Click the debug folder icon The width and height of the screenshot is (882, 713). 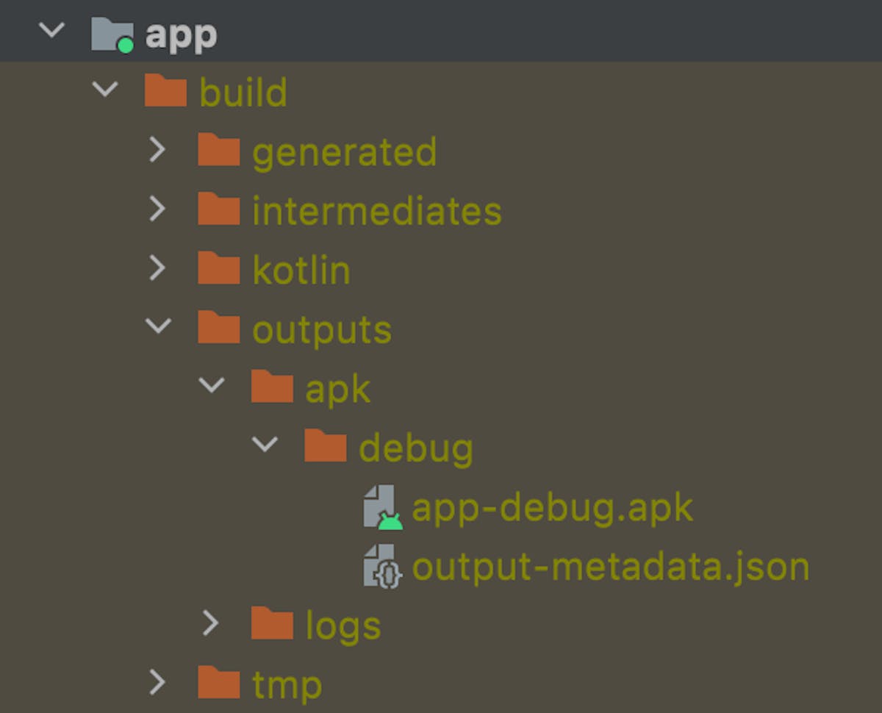(x=326, y=447)
